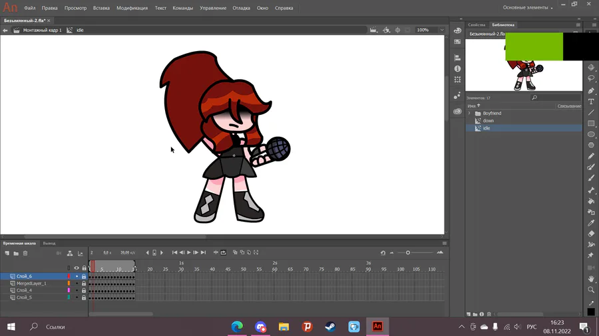Activate the Zoom magnifier tool
This screenshot has height=336, width=599.
click(591, 290)
